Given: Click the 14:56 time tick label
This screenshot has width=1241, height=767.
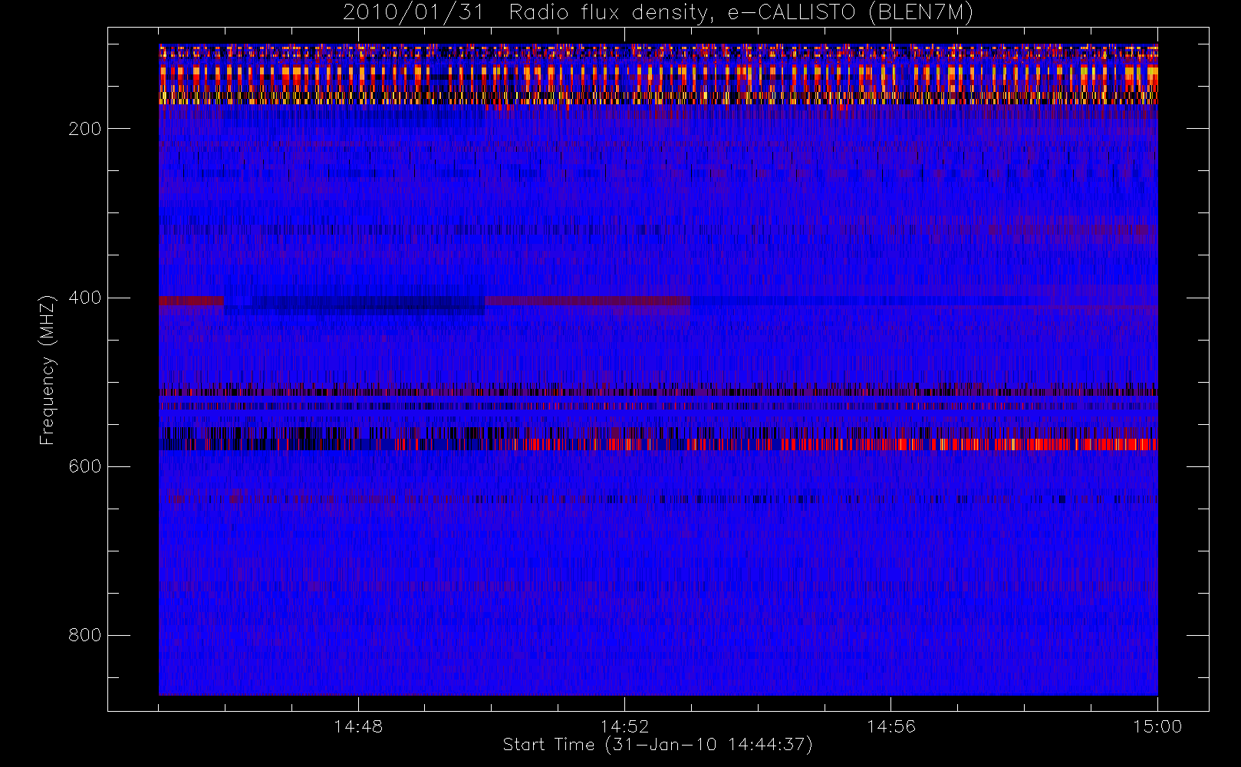Looking at the screenshot, I should coord(891,726).
